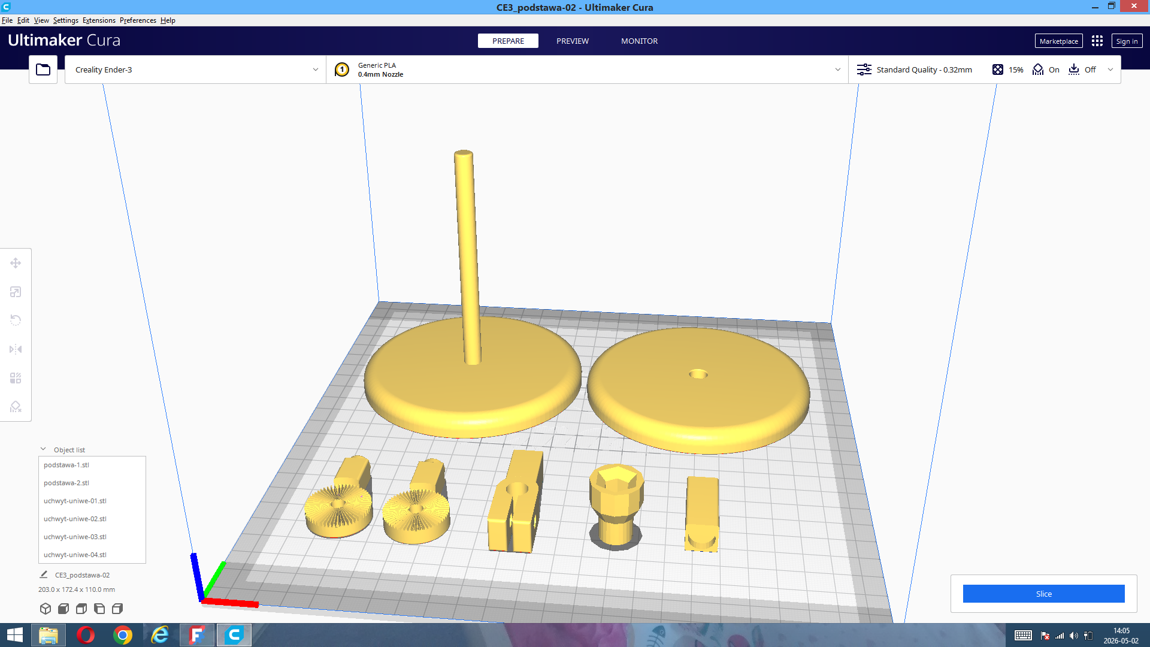Expand the Generic PLA material dropdown
1150x647 pixels.
(587, 69)
